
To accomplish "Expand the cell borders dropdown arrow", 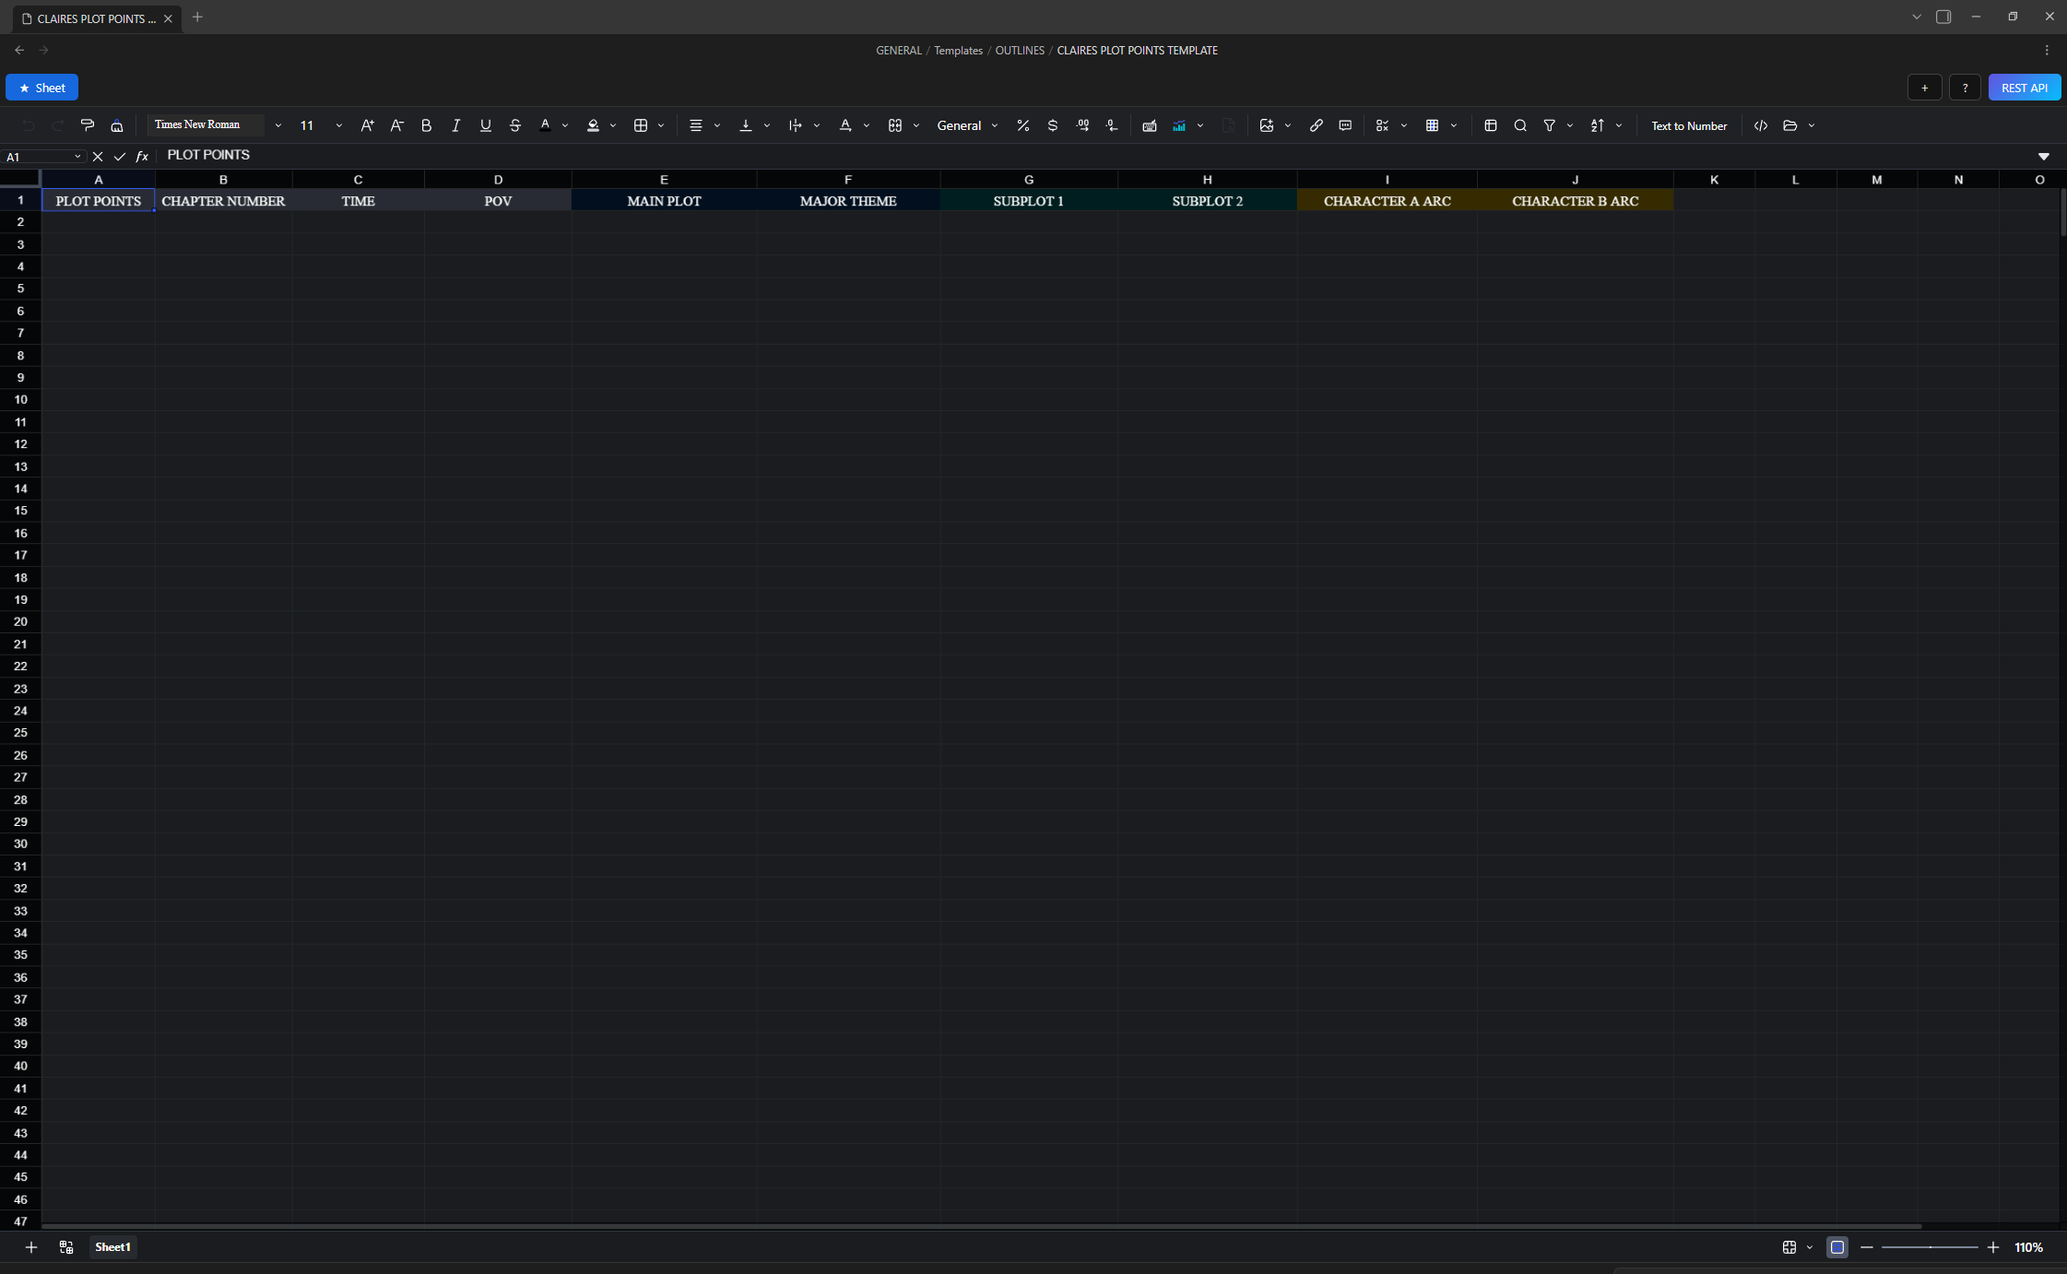I will (661, 125).
